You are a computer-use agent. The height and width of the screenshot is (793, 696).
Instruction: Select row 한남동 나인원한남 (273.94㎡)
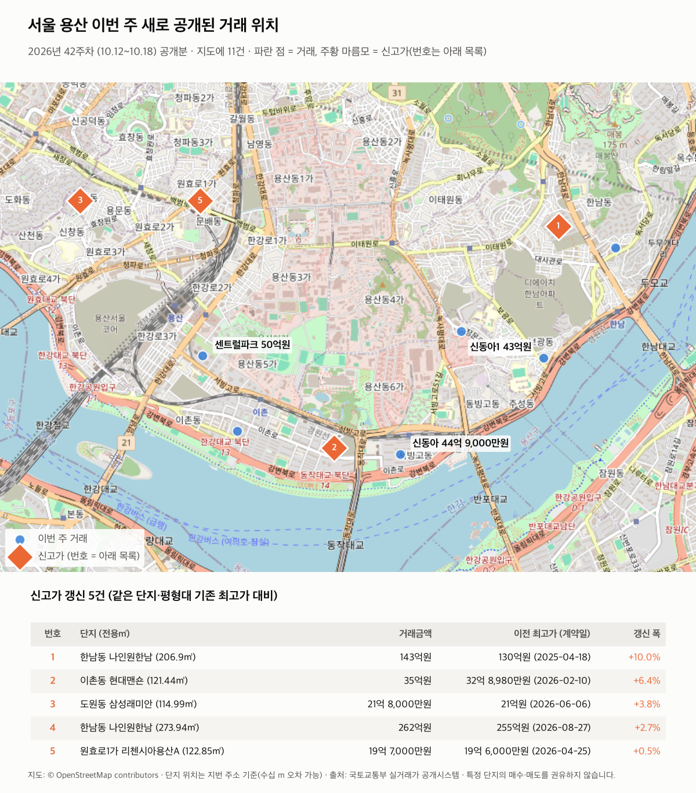coord(348,727)
